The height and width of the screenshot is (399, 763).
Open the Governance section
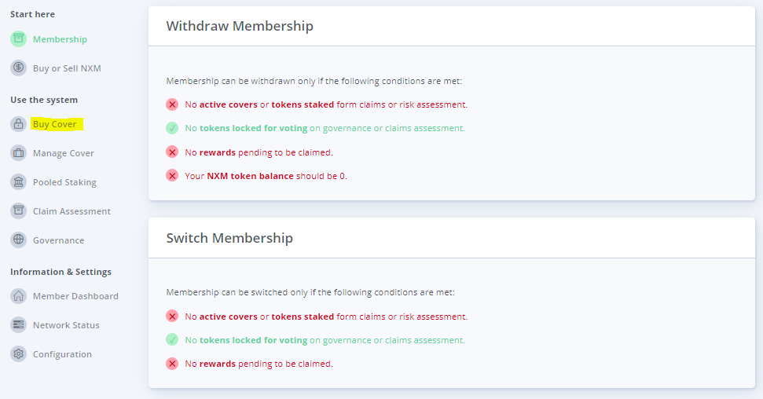click(x=58, y=240)
